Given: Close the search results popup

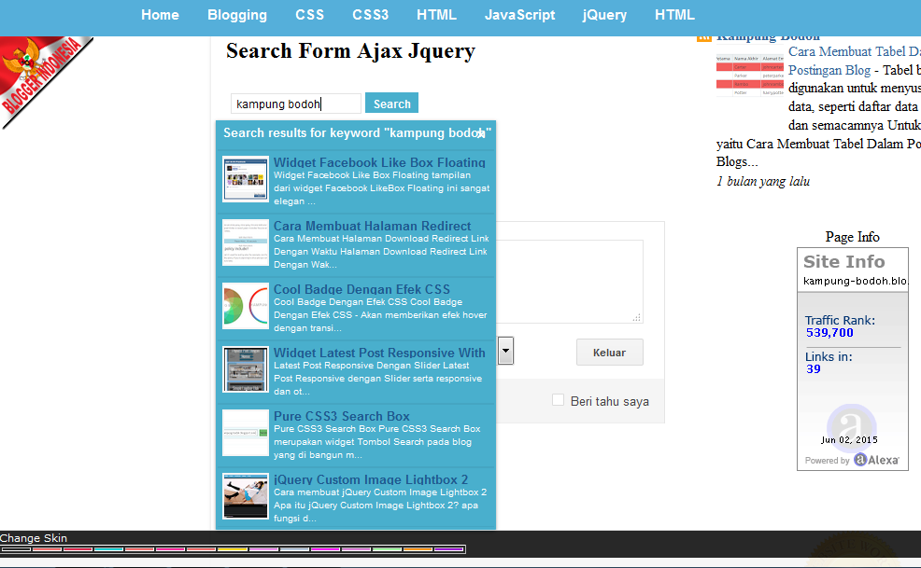Looking at the screenshot, I should tap(481, 134).
